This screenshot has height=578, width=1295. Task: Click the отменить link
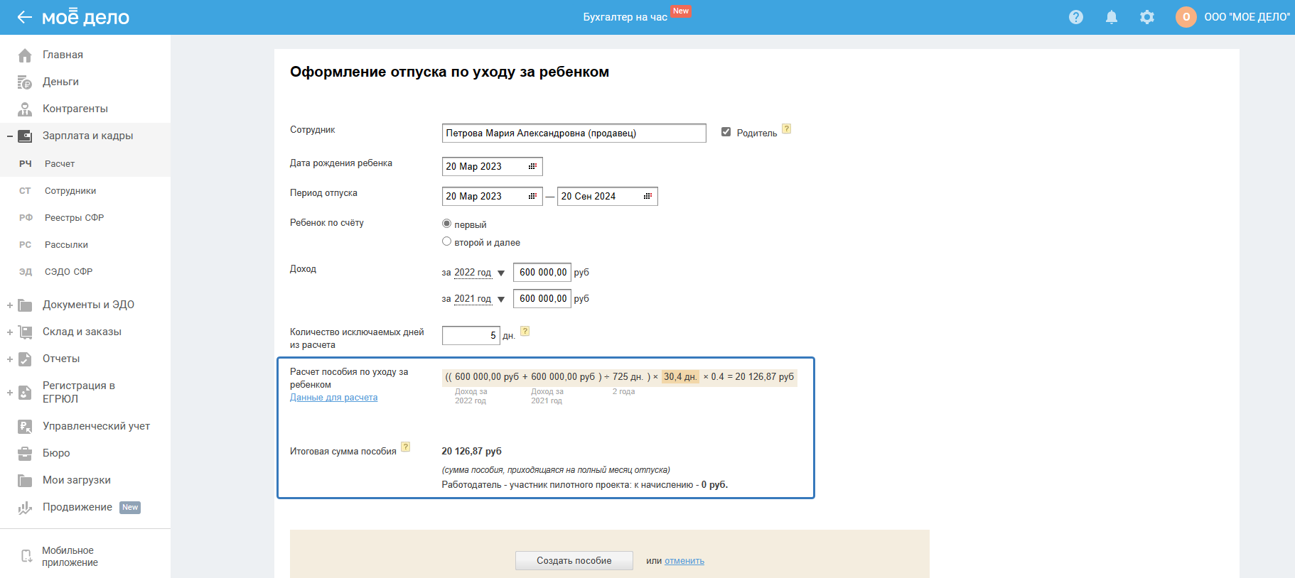click(684, 561)
